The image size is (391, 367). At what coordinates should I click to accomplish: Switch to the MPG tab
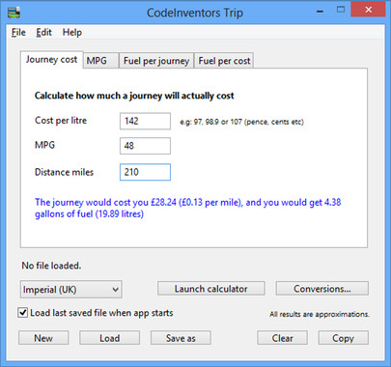pos(100,61)
